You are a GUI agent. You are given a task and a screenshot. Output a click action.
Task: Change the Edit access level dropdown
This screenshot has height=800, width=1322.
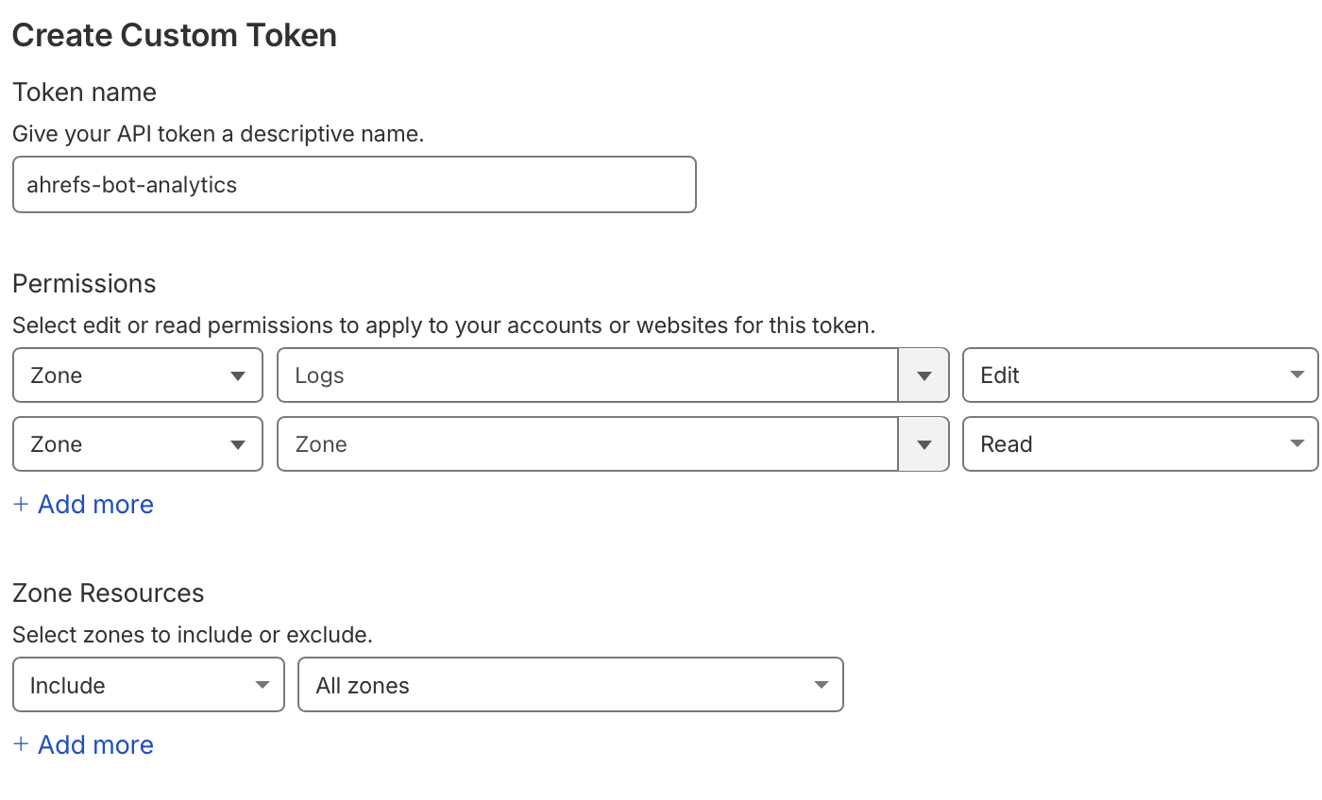pos(1140,375)
